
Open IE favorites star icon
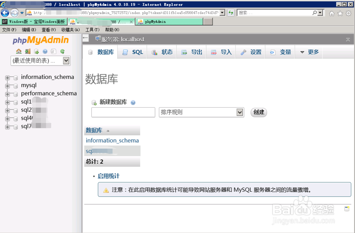340,14
